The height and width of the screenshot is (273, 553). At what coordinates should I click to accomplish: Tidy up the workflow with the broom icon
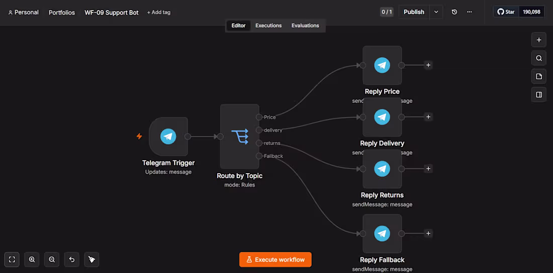tap(91, 259)
